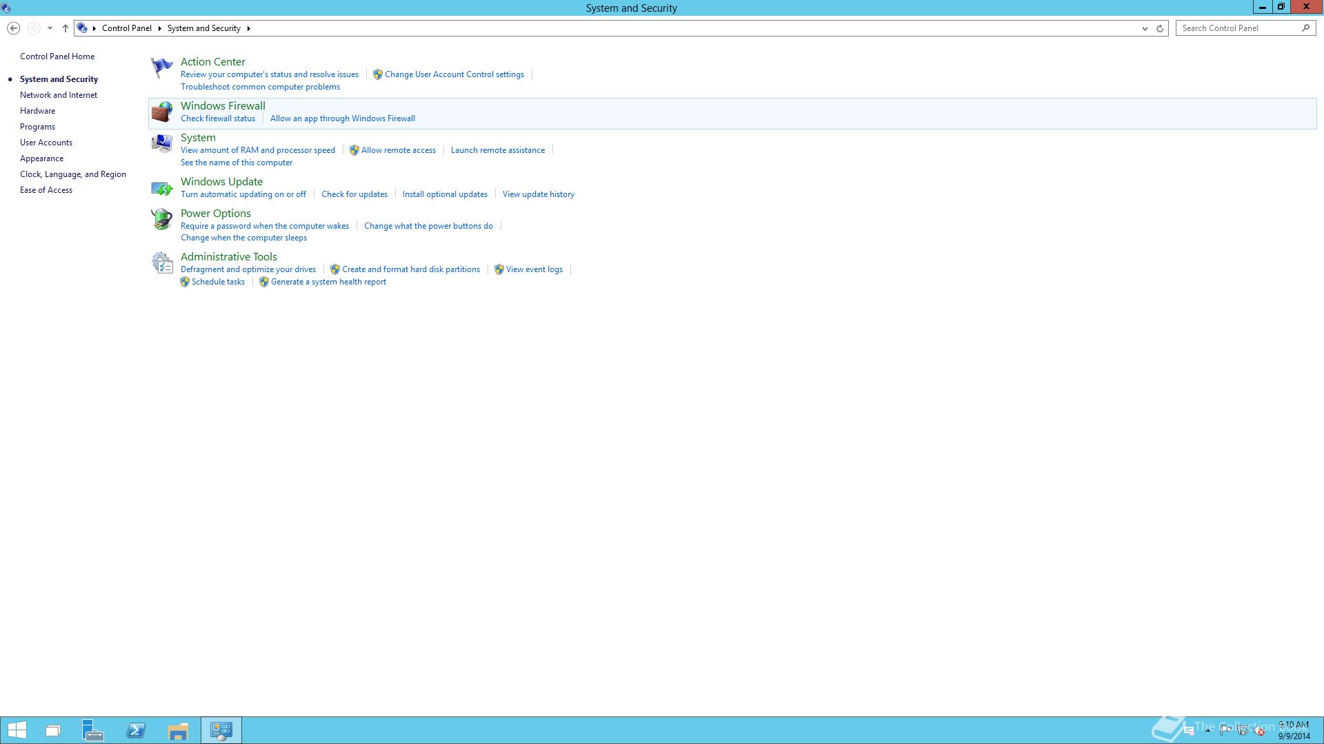Click Review your computer's status and resolve issues
Image resolution: width=1324 pixels, height=744 pixels.
point(270,74)
